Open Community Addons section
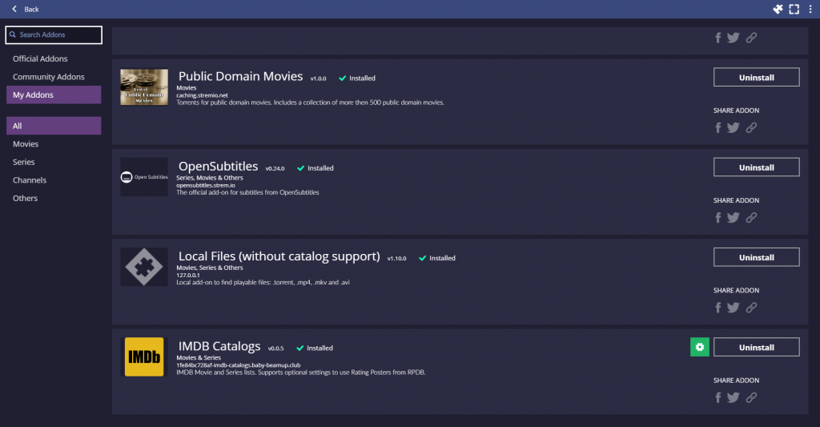Image resolution: width=820 pixels, height=427 pixels. coord(54,77)
